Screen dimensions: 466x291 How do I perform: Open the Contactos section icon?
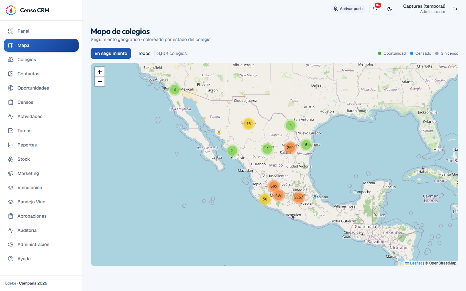tap(11, 74)
